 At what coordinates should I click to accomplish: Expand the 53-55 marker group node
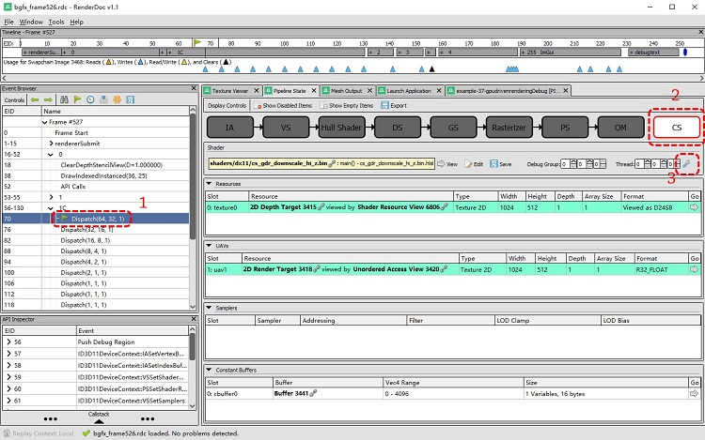tap(52, 198)
